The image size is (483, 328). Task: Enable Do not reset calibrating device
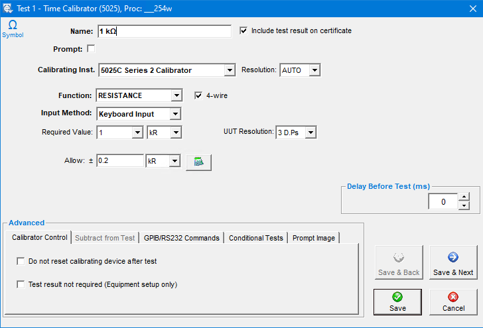point(21,261)
